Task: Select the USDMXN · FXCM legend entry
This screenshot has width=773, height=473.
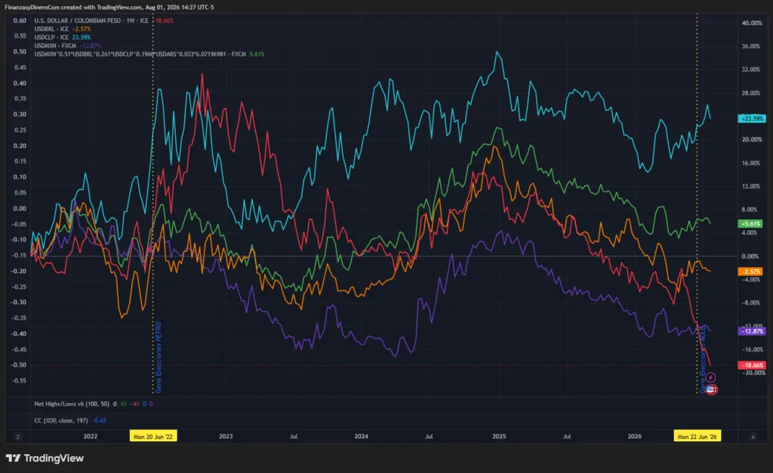Action: [55, 46]
